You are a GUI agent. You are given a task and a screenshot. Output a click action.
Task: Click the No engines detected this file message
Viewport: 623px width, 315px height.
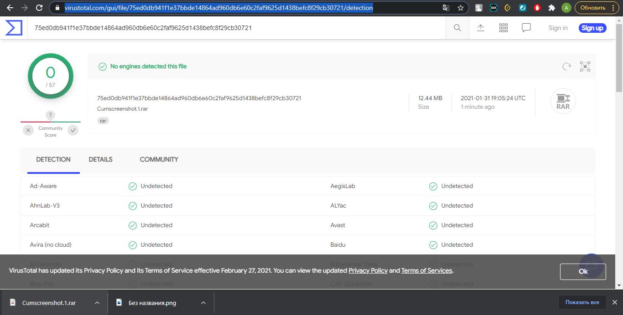coord(148,66)
